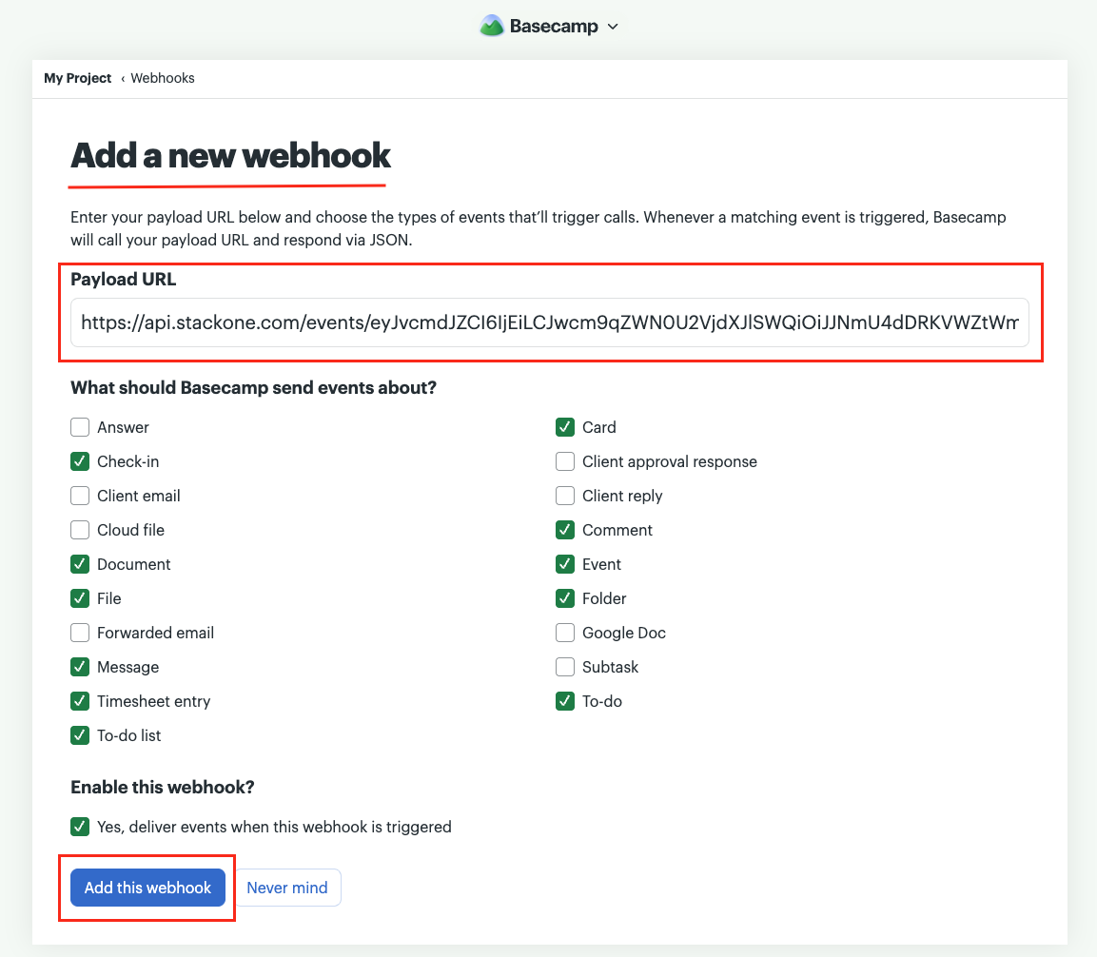Check the Forwarded email checkbox
The height and width of the screenshot is (957, 1097).
coord(80,634)
